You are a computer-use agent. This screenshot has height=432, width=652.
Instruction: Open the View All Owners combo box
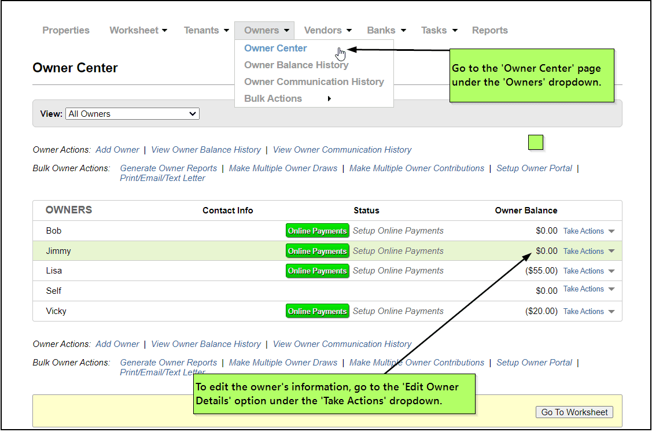(132, 114)
